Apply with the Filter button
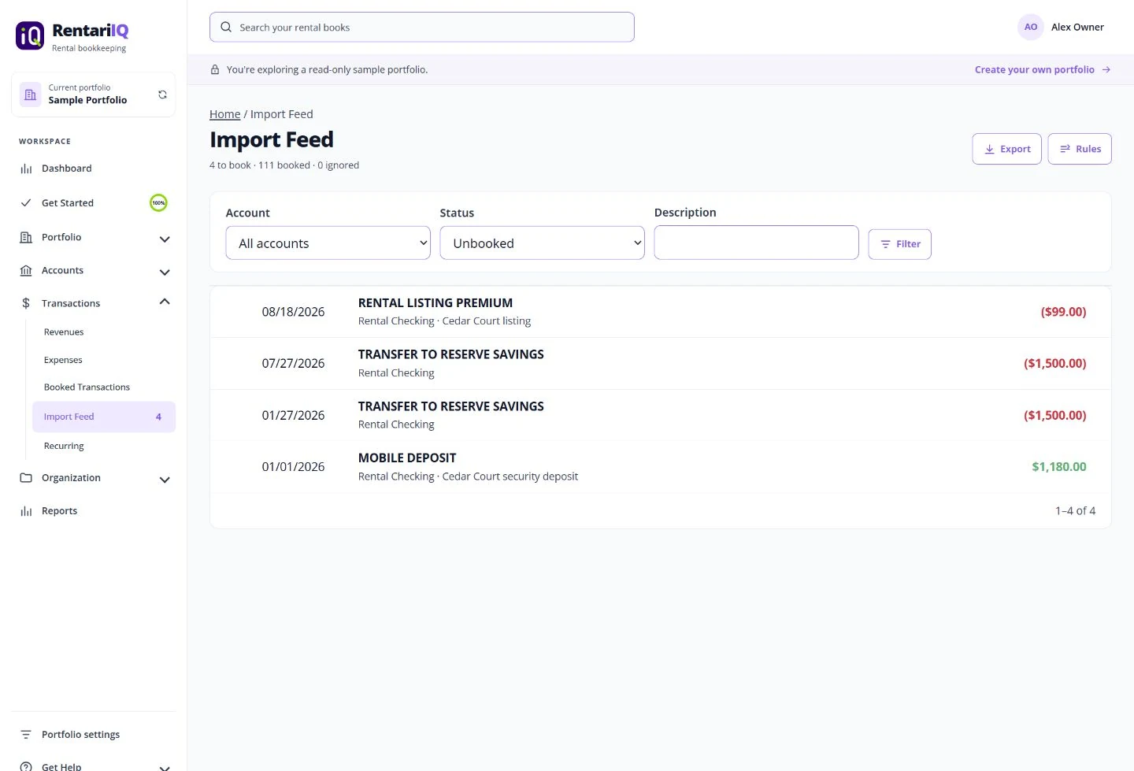Image resolution: width=1134 pixels, height=771 pixels. point(900,244)
